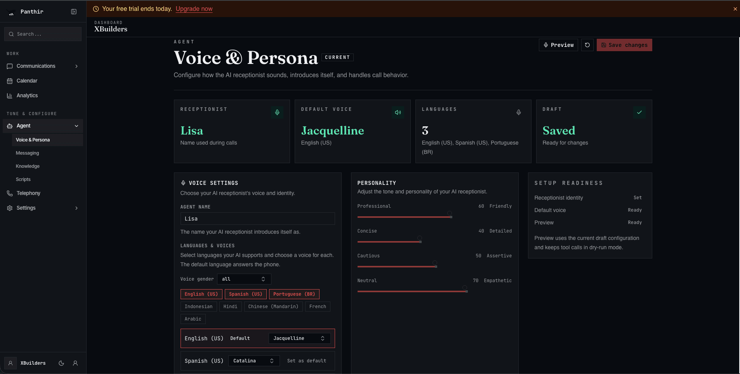Collapse the Agent section chevron
Image resolution: width=740 pixels, height=374 pixels.
[76, 126]
